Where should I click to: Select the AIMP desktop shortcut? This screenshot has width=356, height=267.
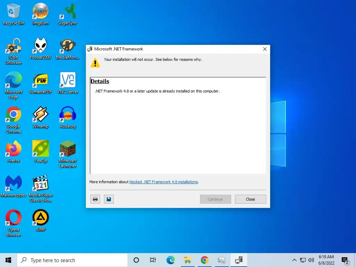tap(40, 221)
